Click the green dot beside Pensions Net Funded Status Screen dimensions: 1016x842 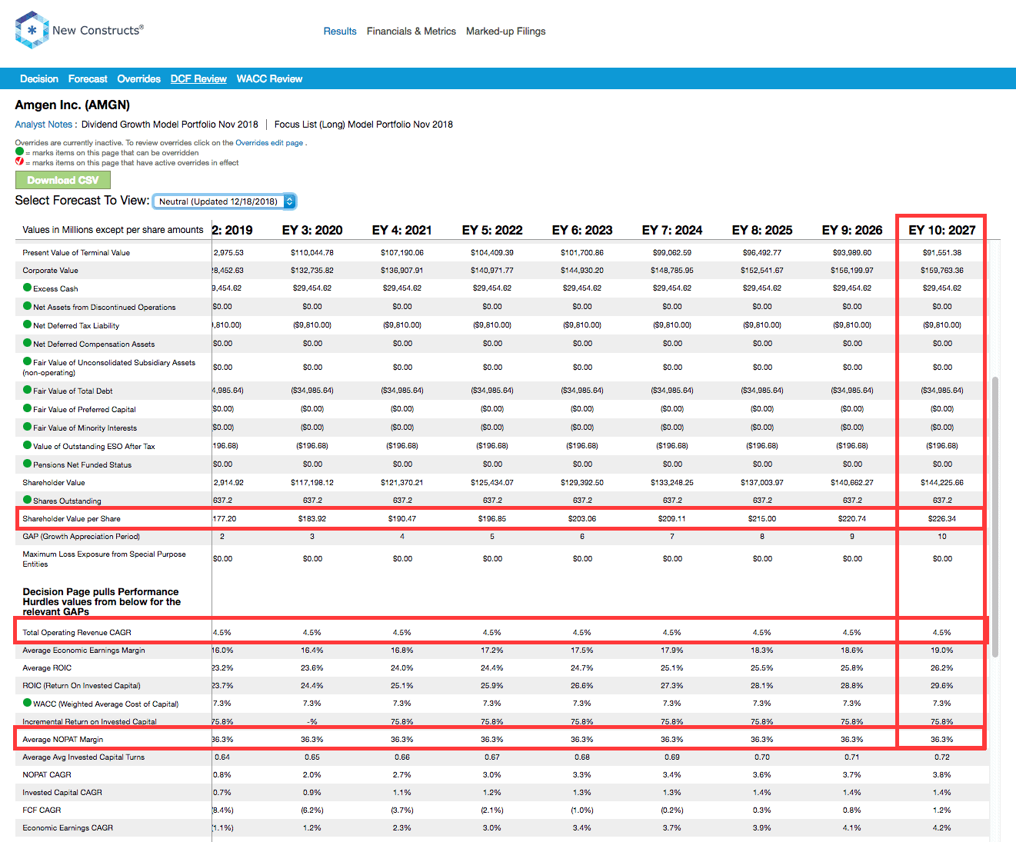(x=27, y=464)
